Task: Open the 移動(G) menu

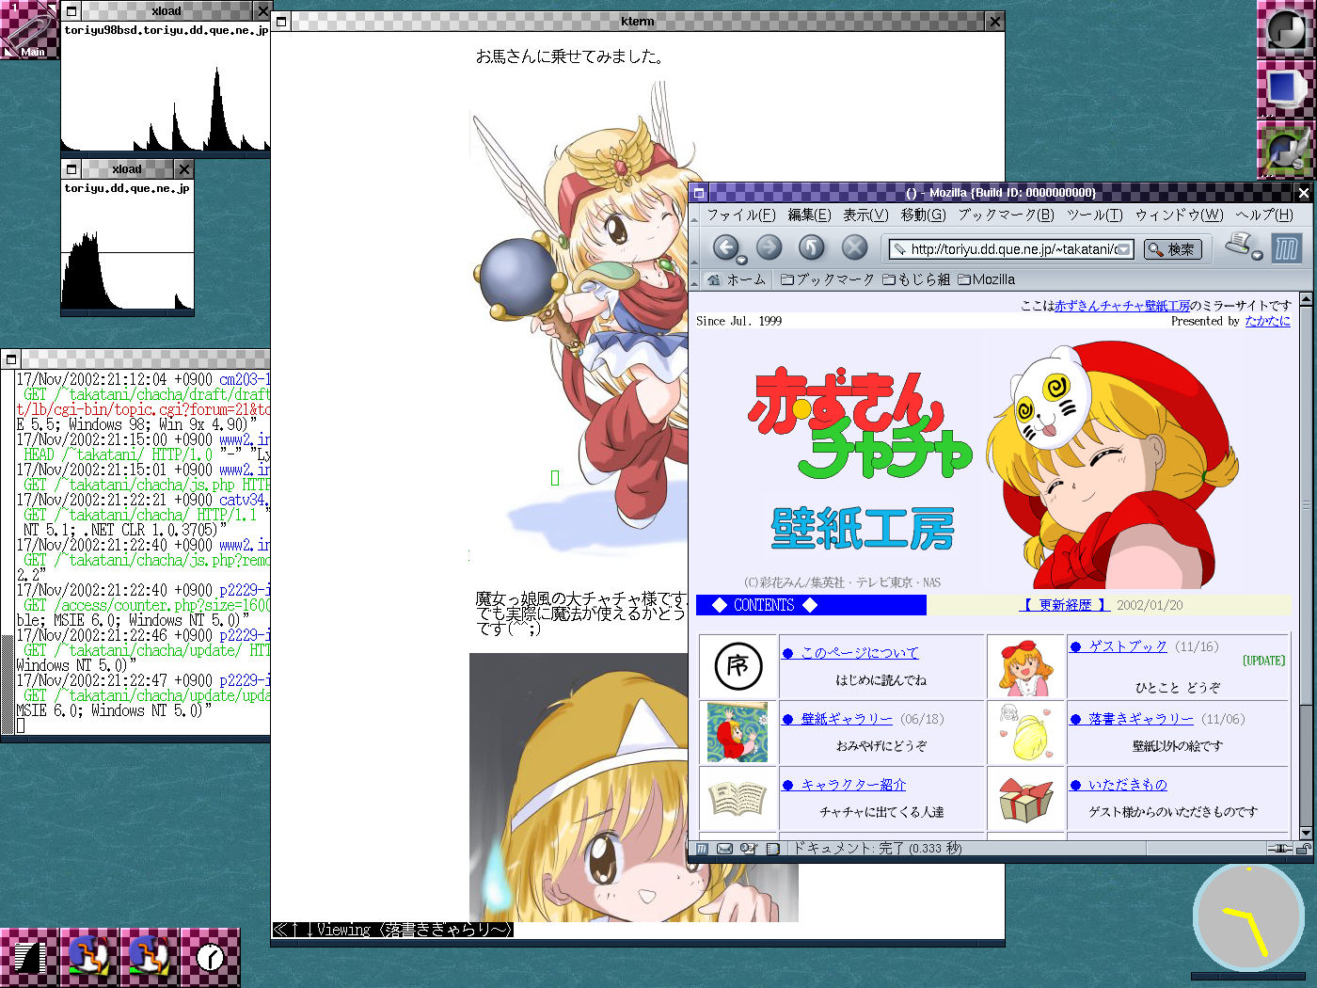Action: (x=924, y=215)
